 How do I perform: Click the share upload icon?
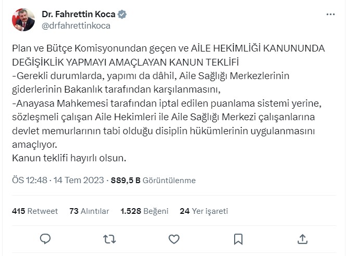point(302,239)
